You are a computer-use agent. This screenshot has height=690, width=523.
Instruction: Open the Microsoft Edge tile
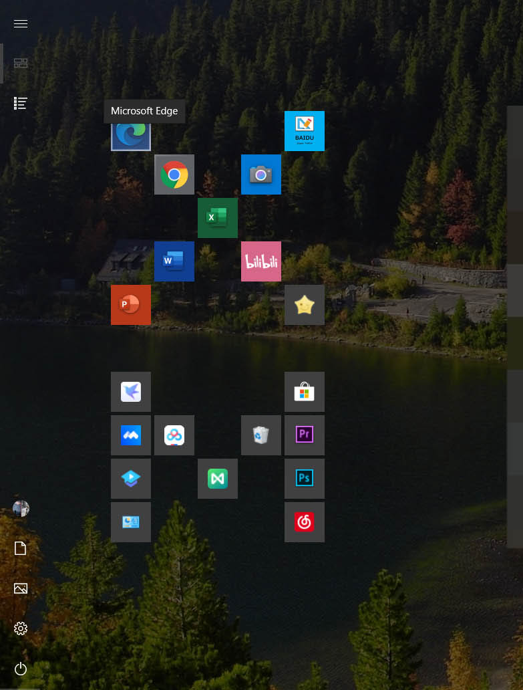pos(130,136)
